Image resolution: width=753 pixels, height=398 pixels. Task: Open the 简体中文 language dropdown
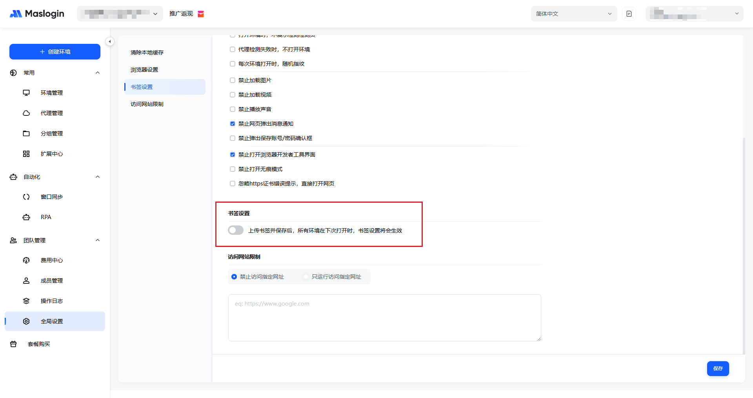tap(573, 14)
